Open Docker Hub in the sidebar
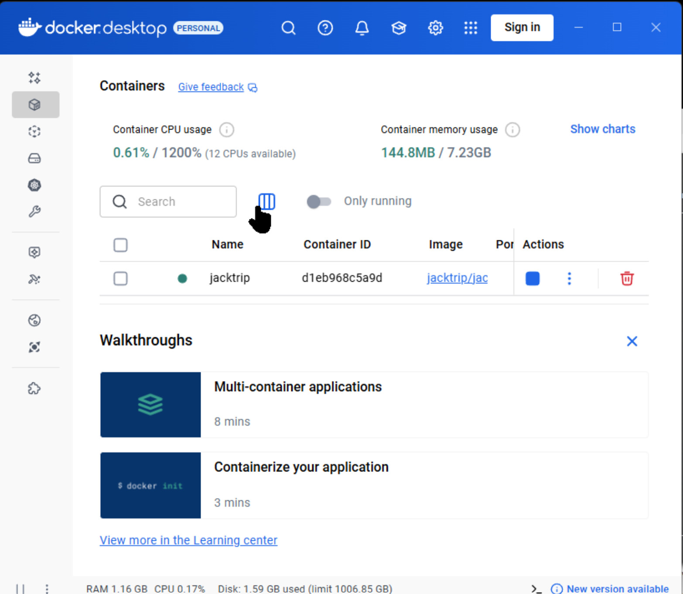 [34, 320]
